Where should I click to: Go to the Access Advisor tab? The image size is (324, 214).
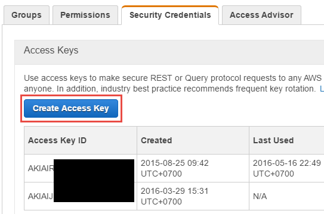pos(261,15)
